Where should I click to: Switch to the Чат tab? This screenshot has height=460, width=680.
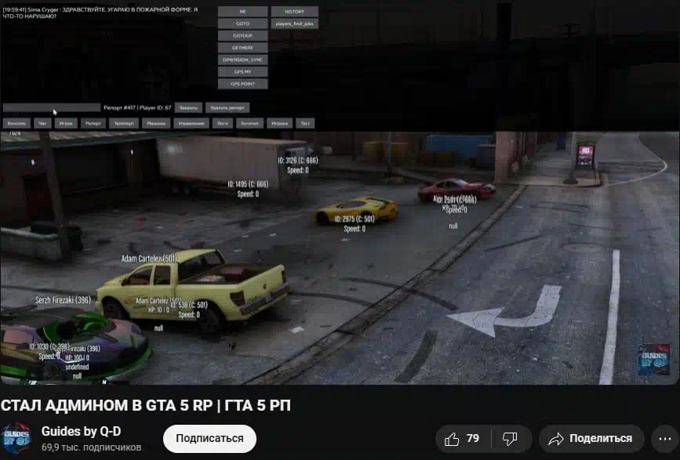tap(42, 124)
